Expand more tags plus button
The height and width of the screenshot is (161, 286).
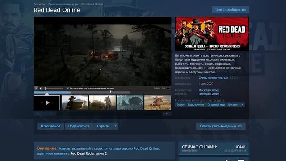pos(242,105)
